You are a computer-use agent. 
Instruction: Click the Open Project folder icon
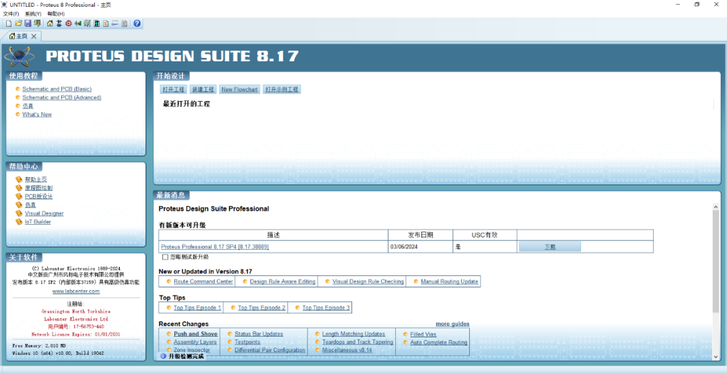[x=18, y=24]
